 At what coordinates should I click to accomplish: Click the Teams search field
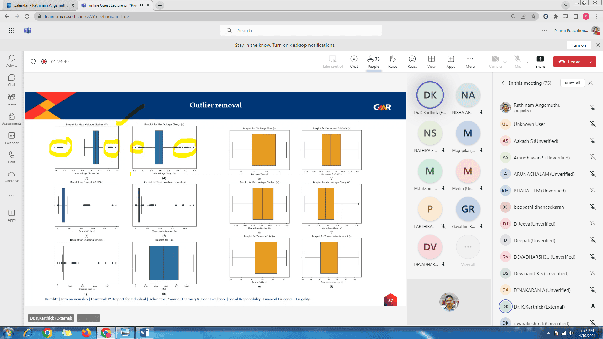coord(301,30)
